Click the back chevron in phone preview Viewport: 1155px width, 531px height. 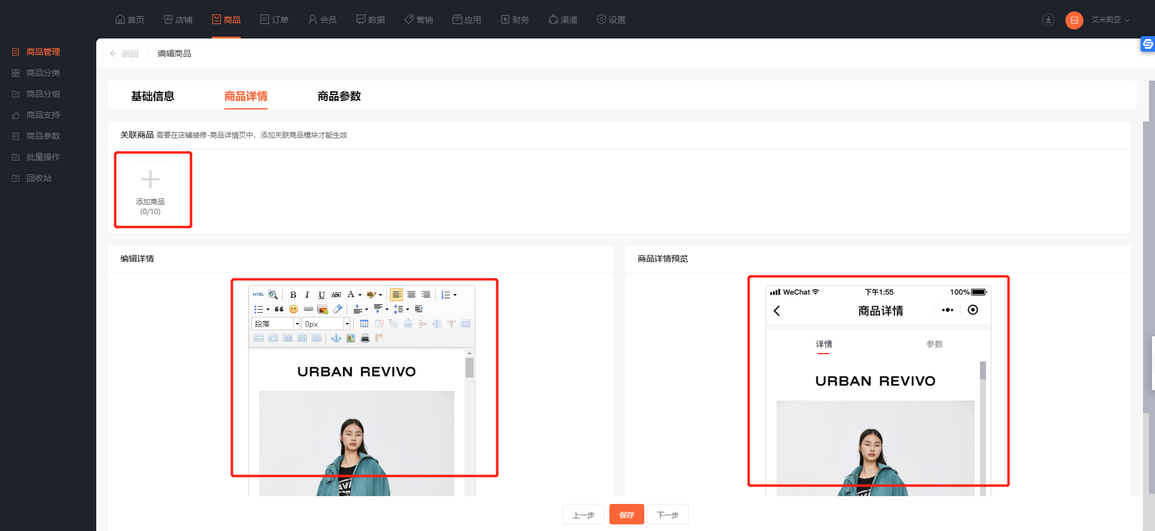click(x=777, y=311)
